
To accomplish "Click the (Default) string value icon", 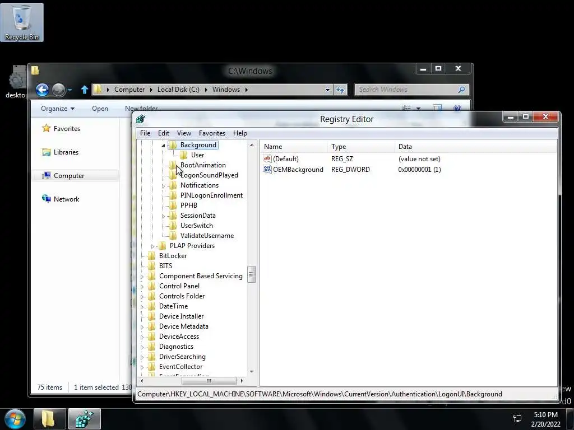I will pos(267,158).
